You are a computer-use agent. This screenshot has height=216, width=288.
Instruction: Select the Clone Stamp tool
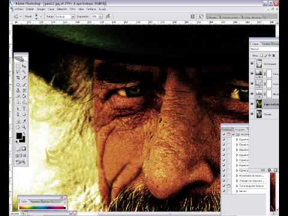18,91
